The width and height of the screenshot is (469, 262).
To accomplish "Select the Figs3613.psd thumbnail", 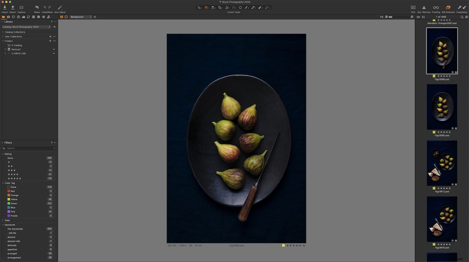I will 442,163.
